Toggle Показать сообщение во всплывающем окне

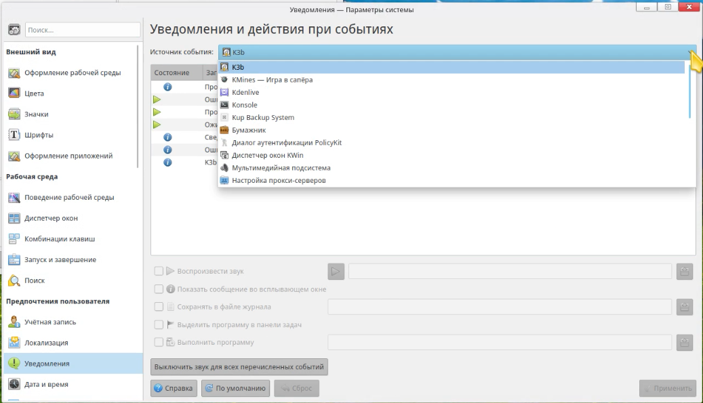coord(159,289)
